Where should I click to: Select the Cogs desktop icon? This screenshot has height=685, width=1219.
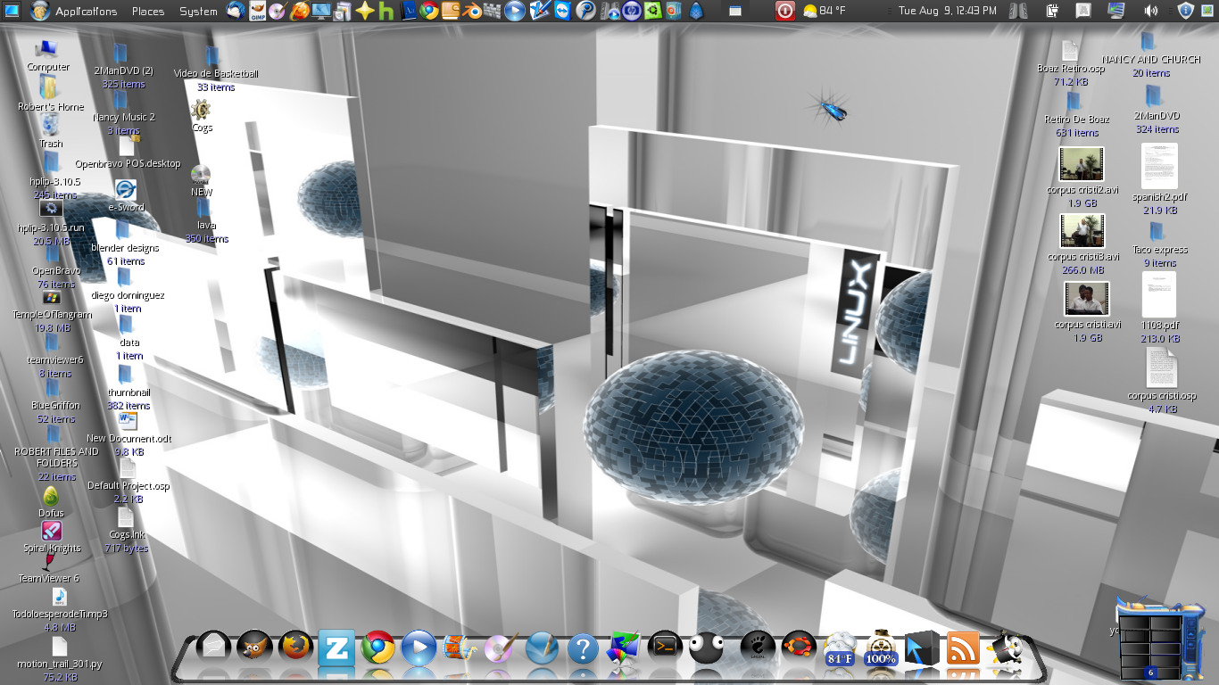pyautogui.click(x=202, y=115)
